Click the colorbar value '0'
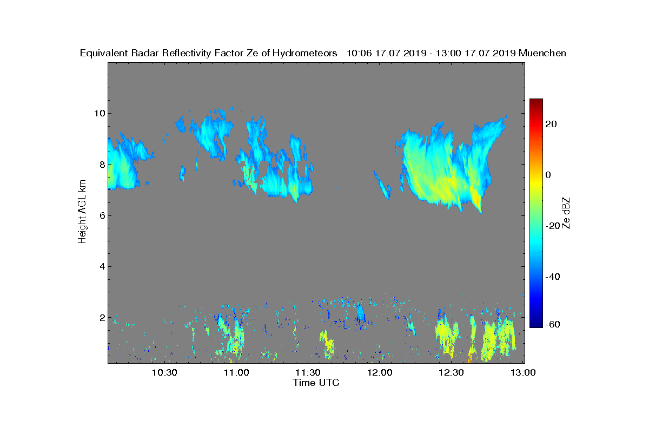This screenshot has height=433, width=649. pyautogui.click(x=548, y=175)
